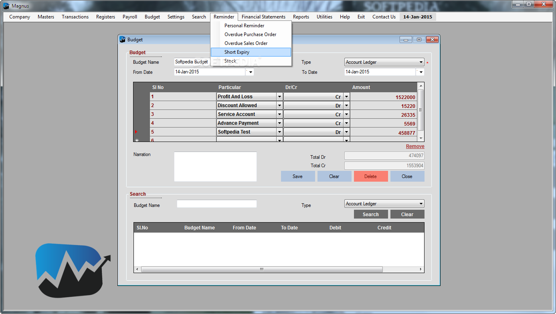Open the Reports menu

[x=301, y=17]
